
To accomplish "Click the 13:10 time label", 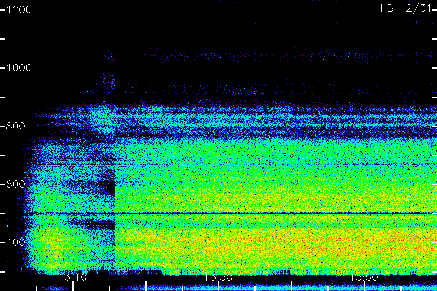I will (73, 277).
